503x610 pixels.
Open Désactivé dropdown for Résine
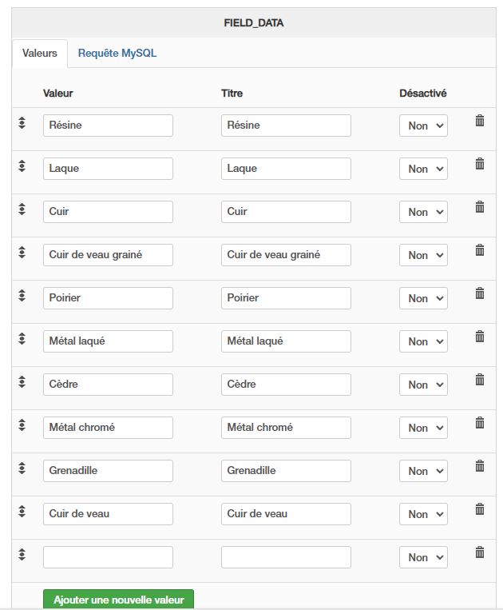tap(423, 126)
